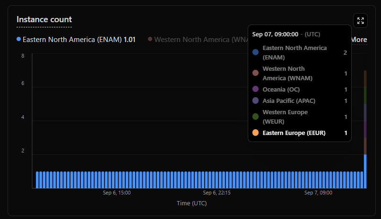Image resolution: width=381 pixels, height=219 pixels.
Task: Click the Oceania purple color dot
Action: pyautogui.click(x=255, y=89)
